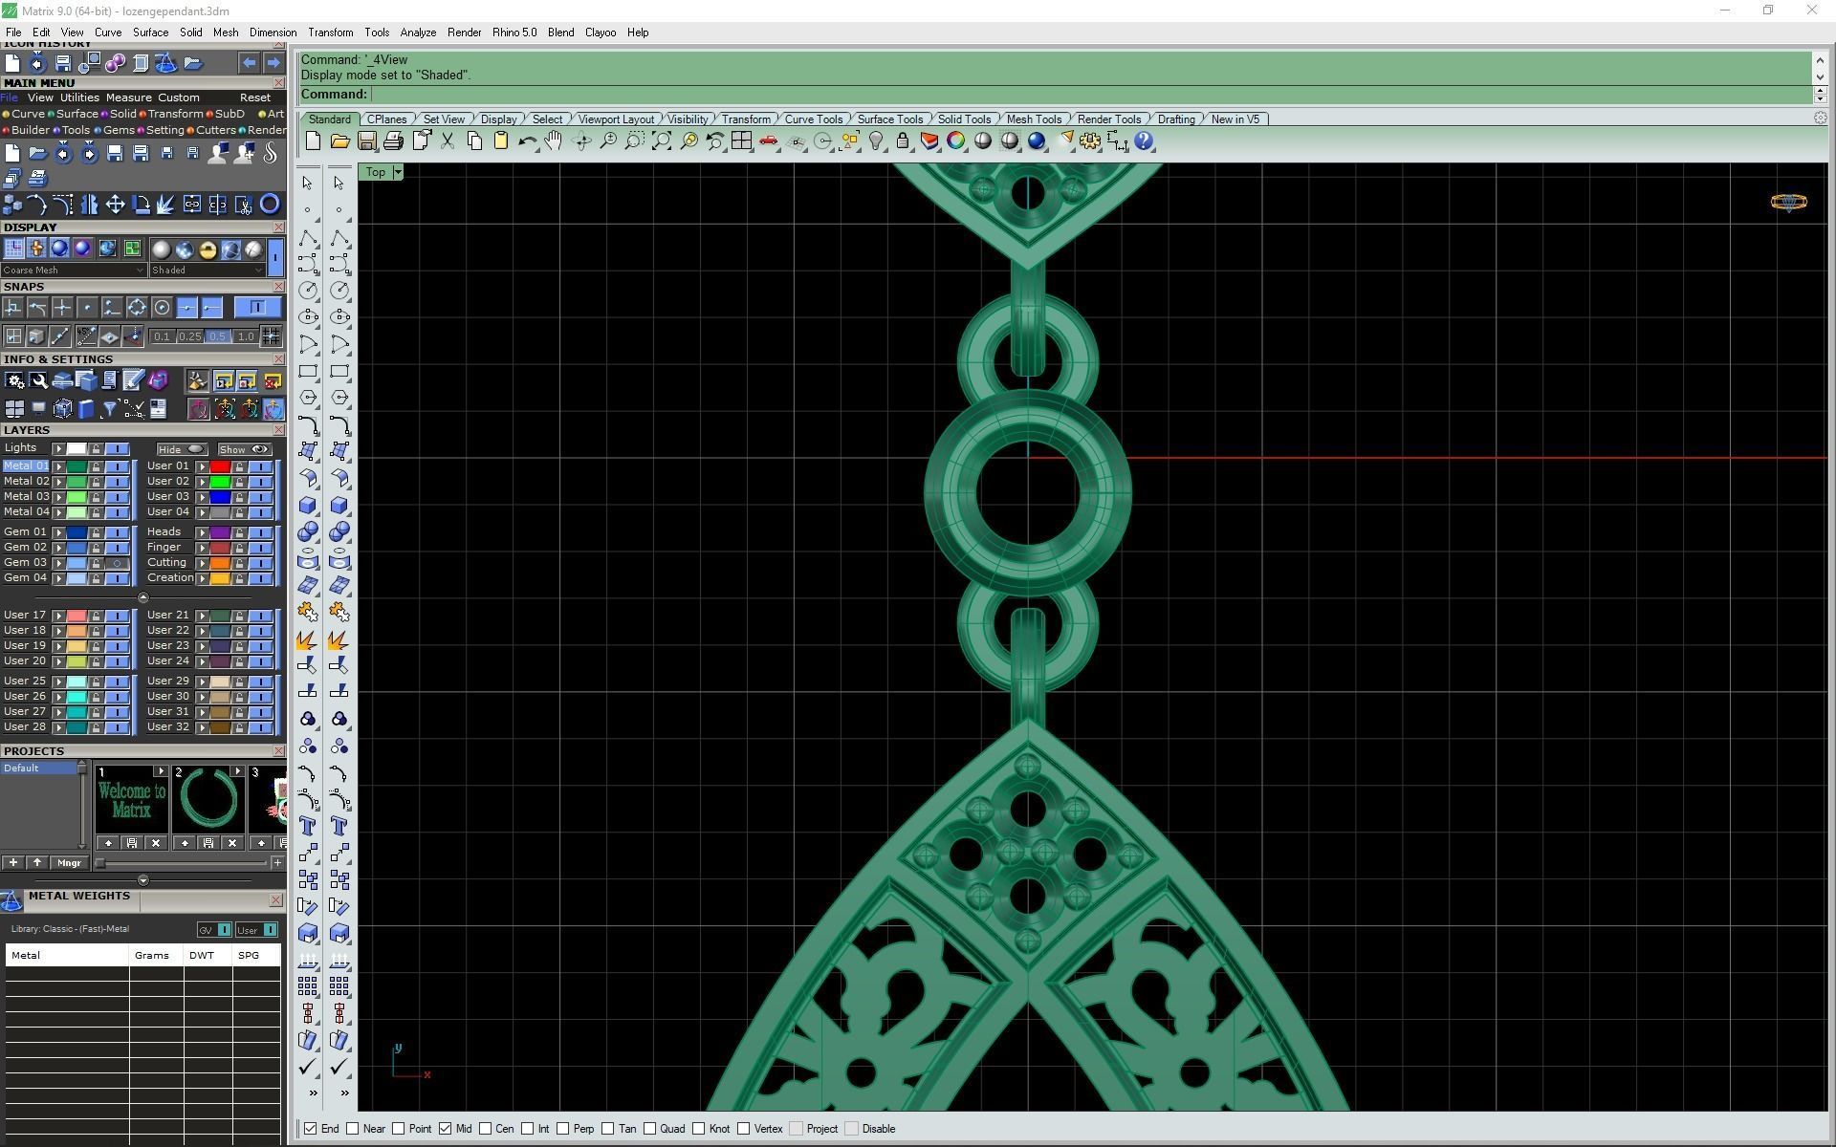
Task: Click the Show button in Layers panel
Action: tap(244, 449)
